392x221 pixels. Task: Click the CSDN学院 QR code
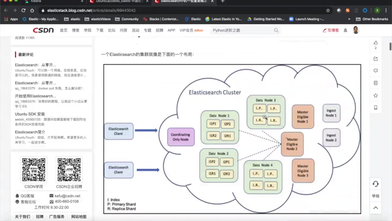pos(34,170)
